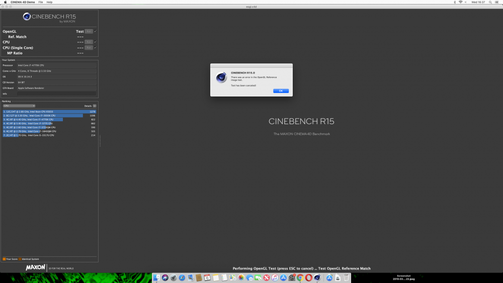This screenshot has height=283, width=503.
Task: Open iTunes from the dock
Action: 275,277
